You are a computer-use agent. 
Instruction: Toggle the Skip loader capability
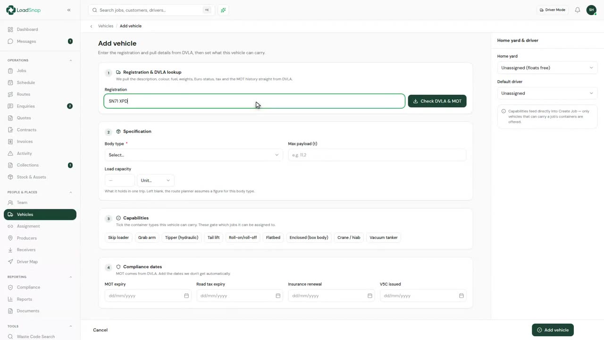118,238
